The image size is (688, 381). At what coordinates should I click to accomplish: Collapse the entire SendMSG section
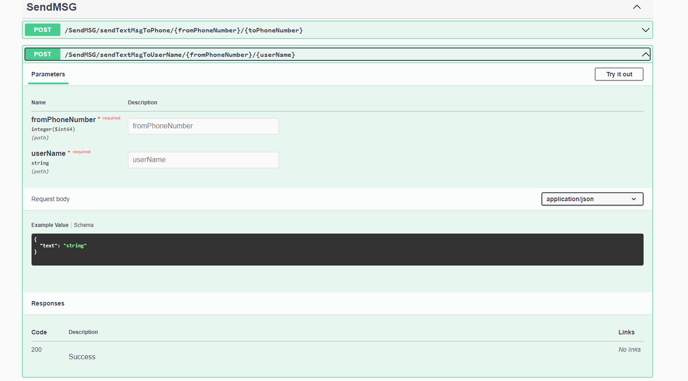tap(637, 7)
